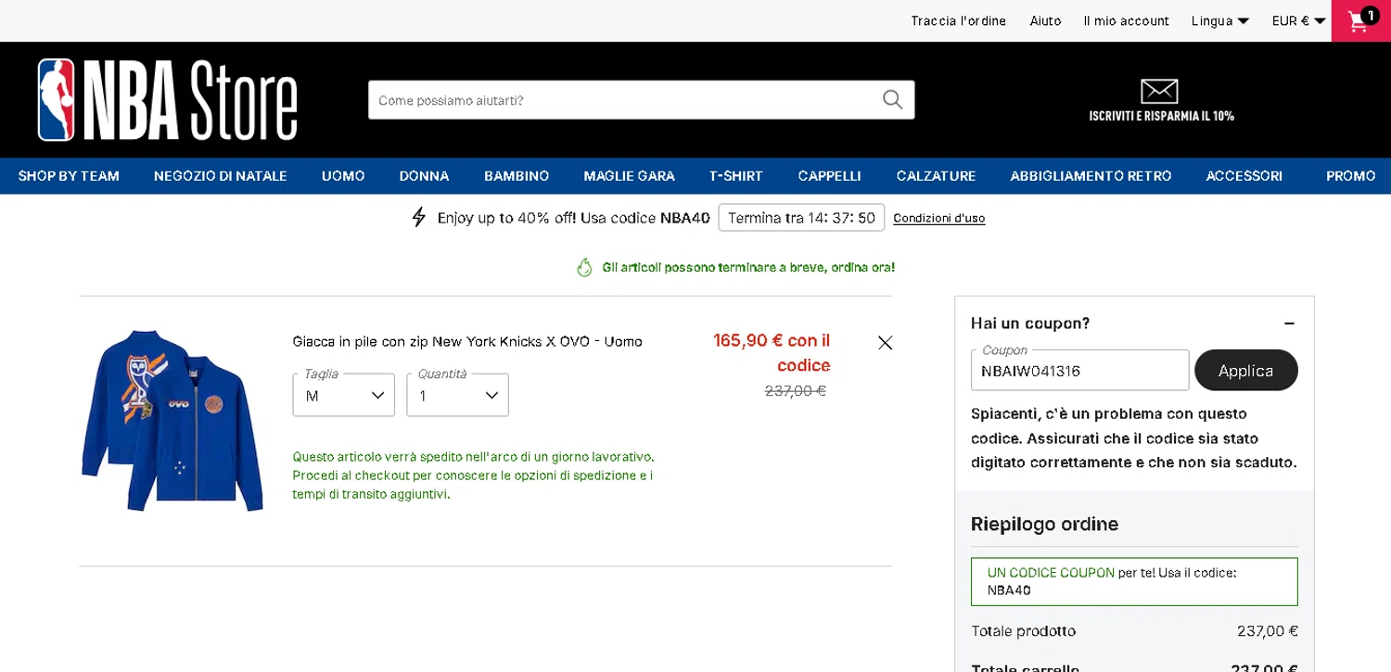Click the NBA Store logo

(167, 100)
